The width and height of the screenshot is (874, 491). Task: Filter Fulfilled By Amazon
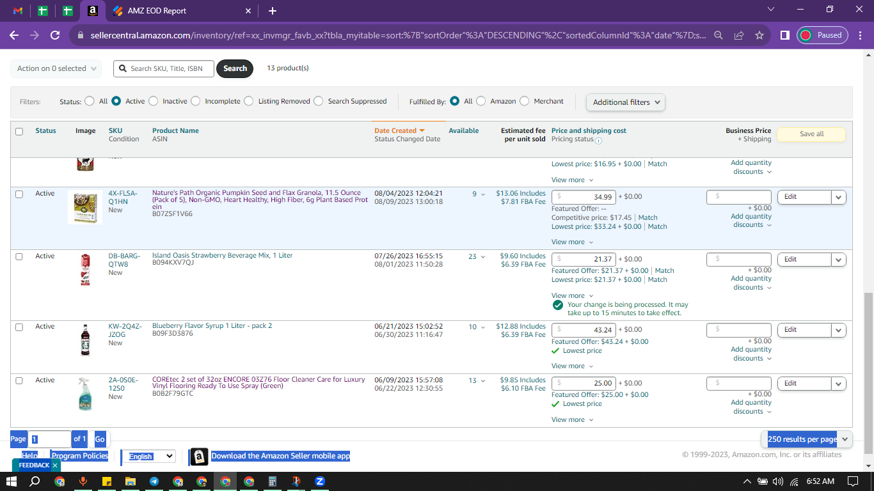[481, 101]
